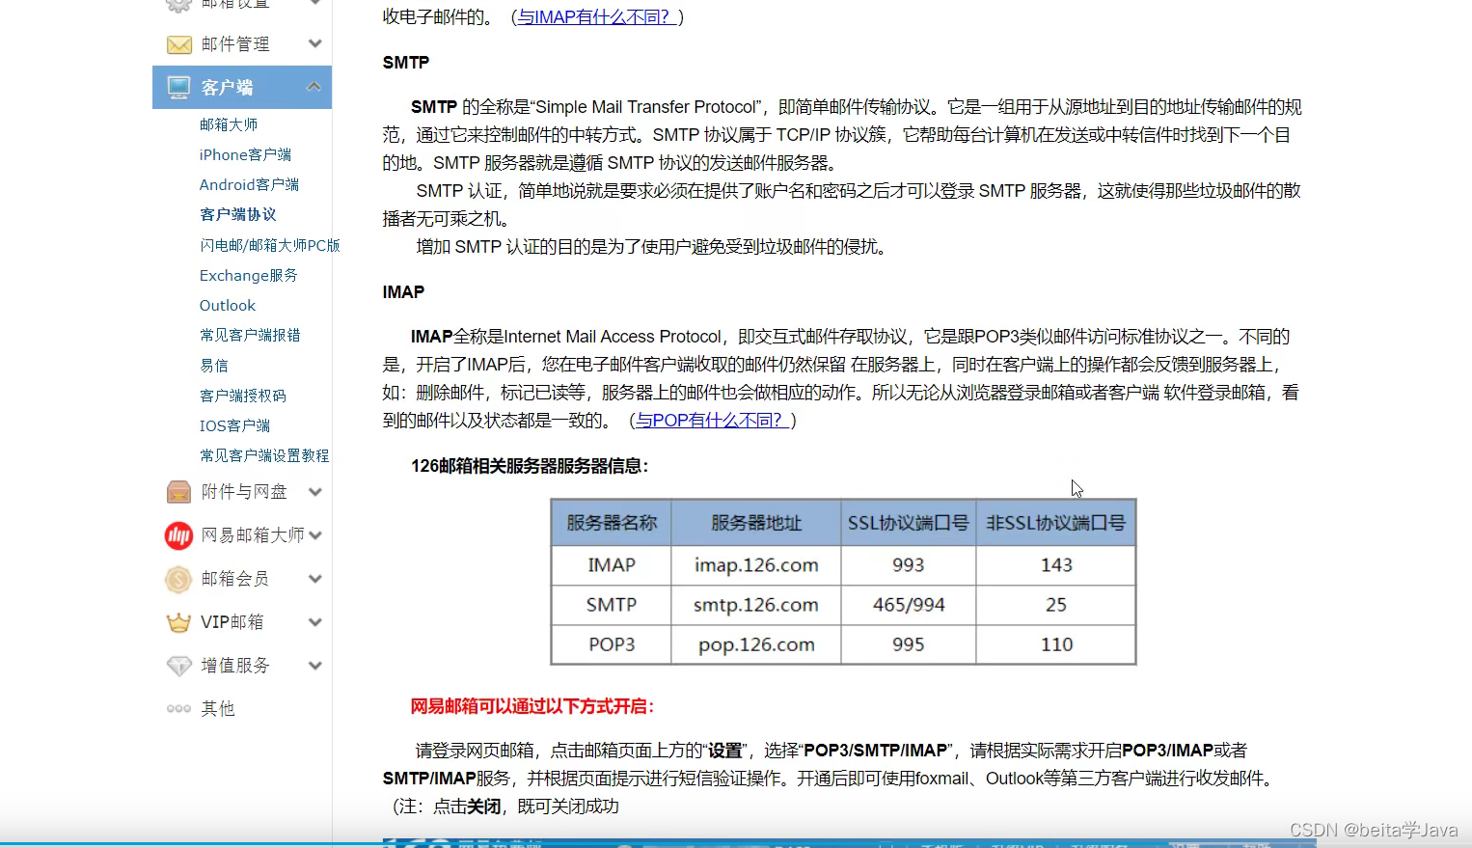Click the 网易邮箱大师 red logo icon
This screenshot has height=848, width=1472.
coord(179,535)
